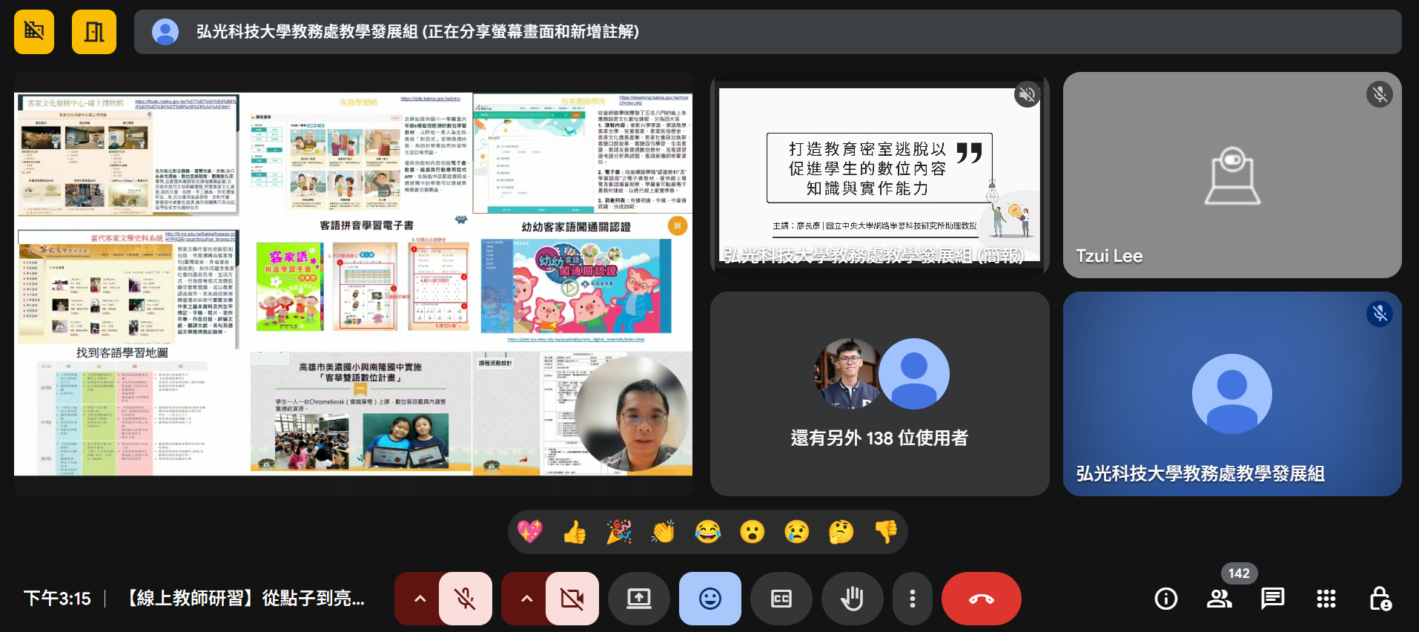
Task: Open the more options three-dot menu
Action: point(913,599)
